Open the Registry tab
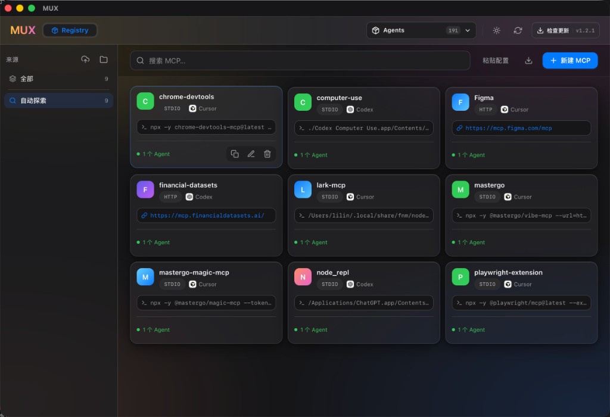The image size is (610, 417). 70,30
